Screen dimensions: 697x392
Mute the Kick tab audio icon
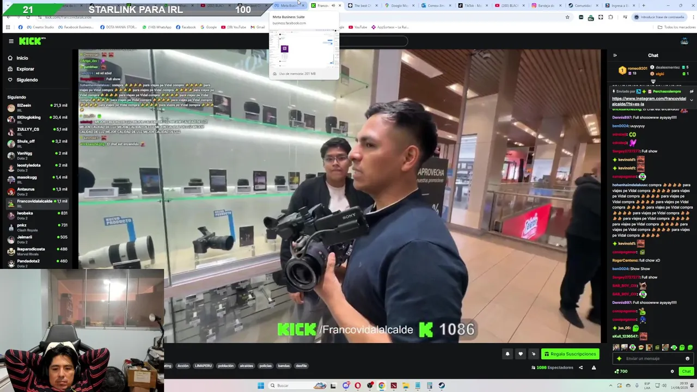(333, 5)
